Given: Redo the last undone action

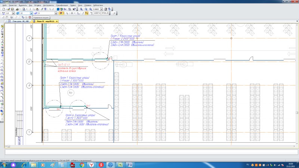Looking at the screenshot, I should pos(53,9).
